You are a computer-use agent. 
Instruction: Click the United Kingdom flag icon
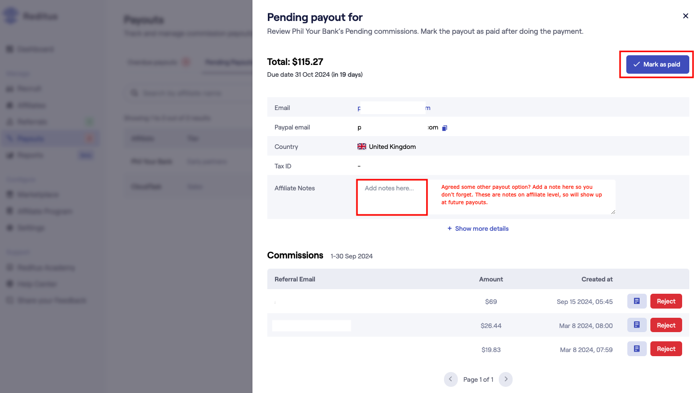(x=362, y=147)
